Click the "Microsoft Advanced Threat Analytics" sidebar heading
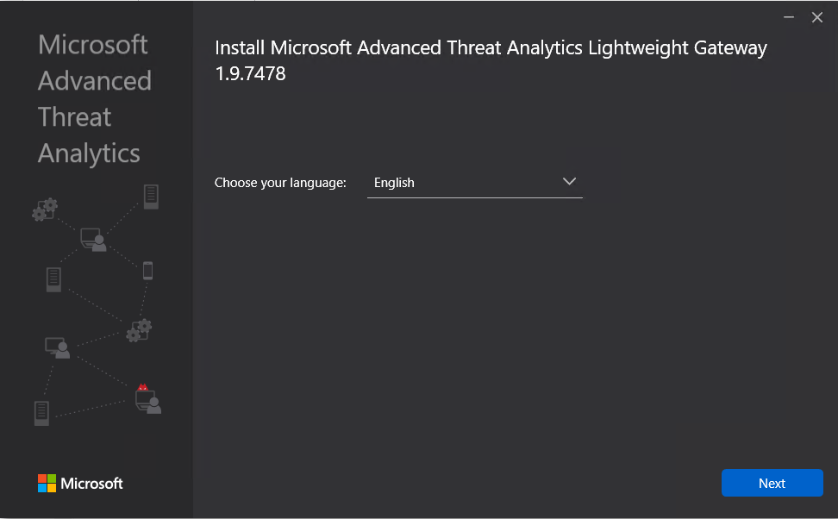This screenshot has height=519, width=838. 94,98
